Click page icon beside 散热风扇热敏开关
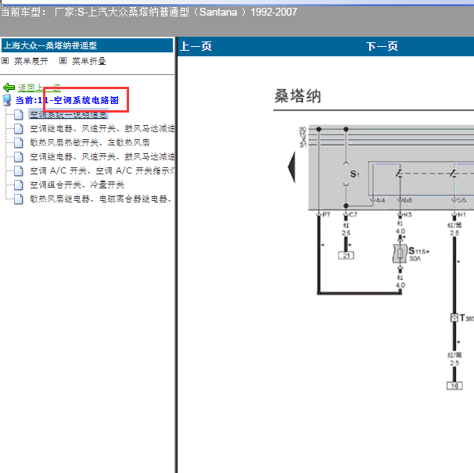The image size is (474, 473). (x=19, y=142)
